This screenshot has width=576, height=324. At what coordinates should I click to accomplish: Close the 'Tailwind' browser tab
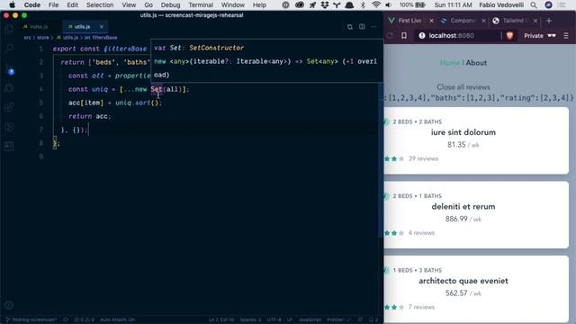[x=535, y=21]
